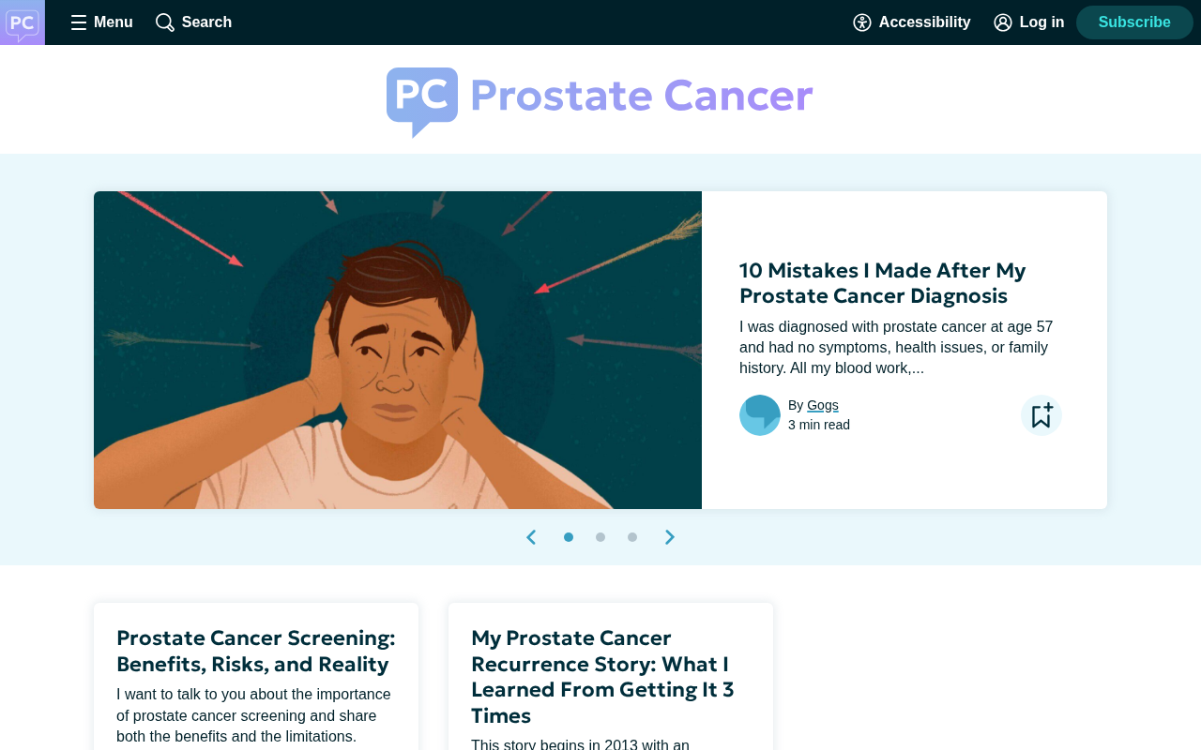Advance to next carousel slide
Screen dimensions: 1201x750
[670, 537]
